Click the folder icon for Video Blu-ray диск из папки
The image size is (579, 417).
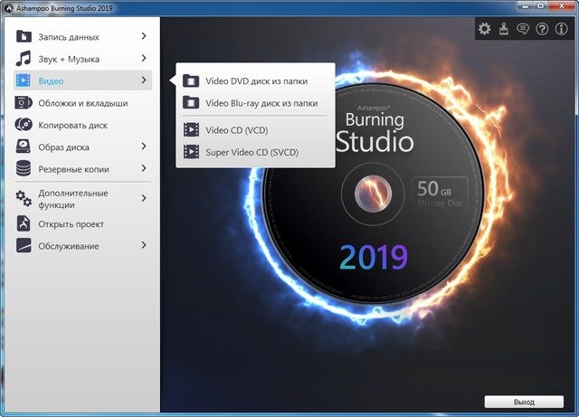(191, 102)
